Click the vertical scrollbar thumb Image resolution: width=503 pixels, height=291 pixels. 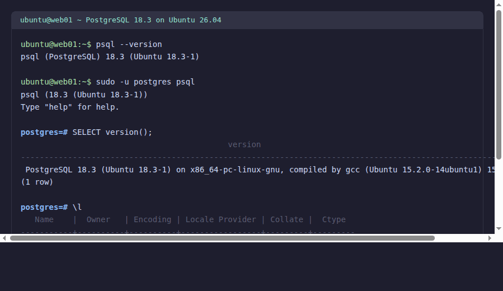pyautogui.click(x=499, y=85)
